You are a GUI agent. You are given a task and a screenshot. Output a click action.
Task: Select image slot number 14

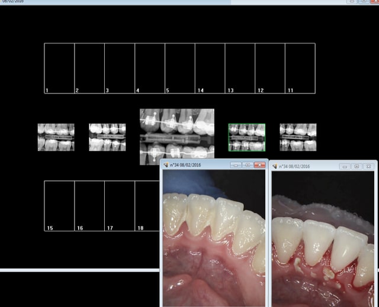[x=210, y=68]
